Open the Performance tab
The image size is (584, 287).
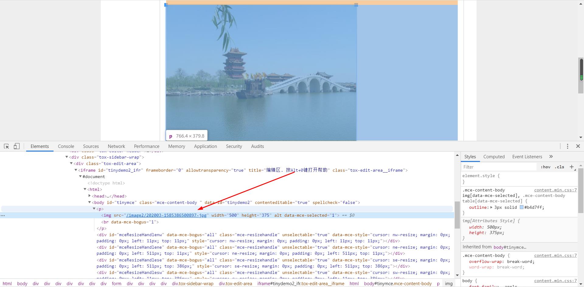pyautogui.click(x=147, y=146)
